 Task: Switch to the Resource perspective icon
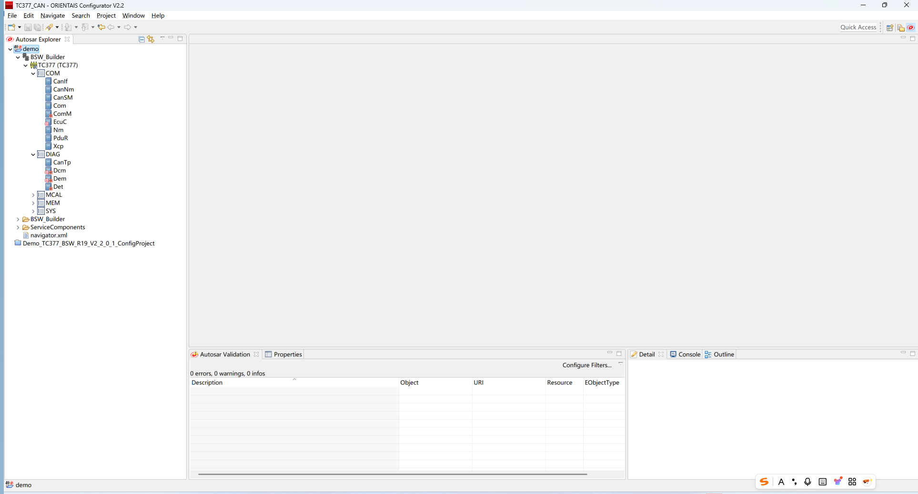click(900, 28)
